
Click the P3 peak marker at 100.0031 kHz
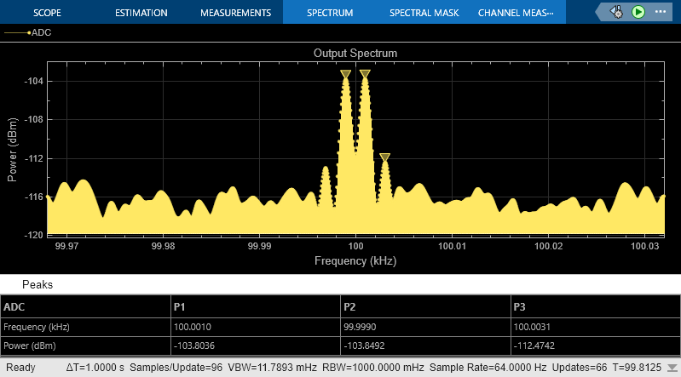(x=385, y=157)
